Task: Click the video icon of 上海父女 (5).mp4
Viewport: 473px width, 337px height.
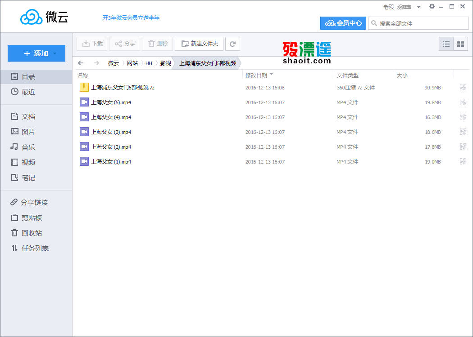Action: pos(84,102)
